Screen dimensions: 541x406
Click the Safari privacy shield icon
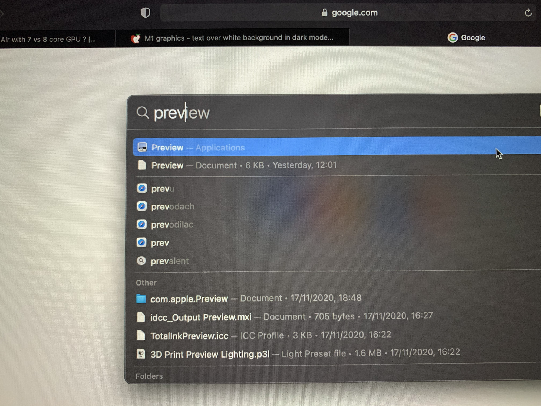146,13
